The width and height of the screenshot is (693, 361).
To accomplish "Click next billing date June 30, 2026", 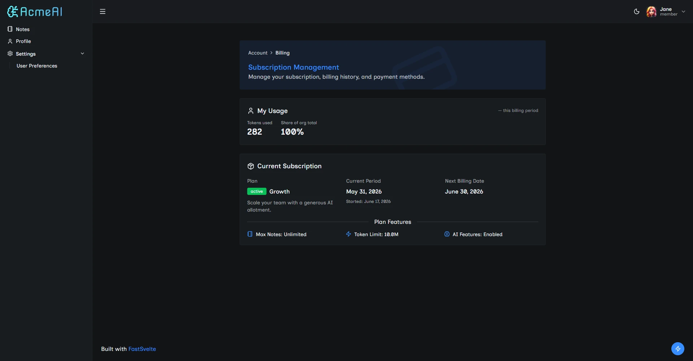I will (464, 191).
